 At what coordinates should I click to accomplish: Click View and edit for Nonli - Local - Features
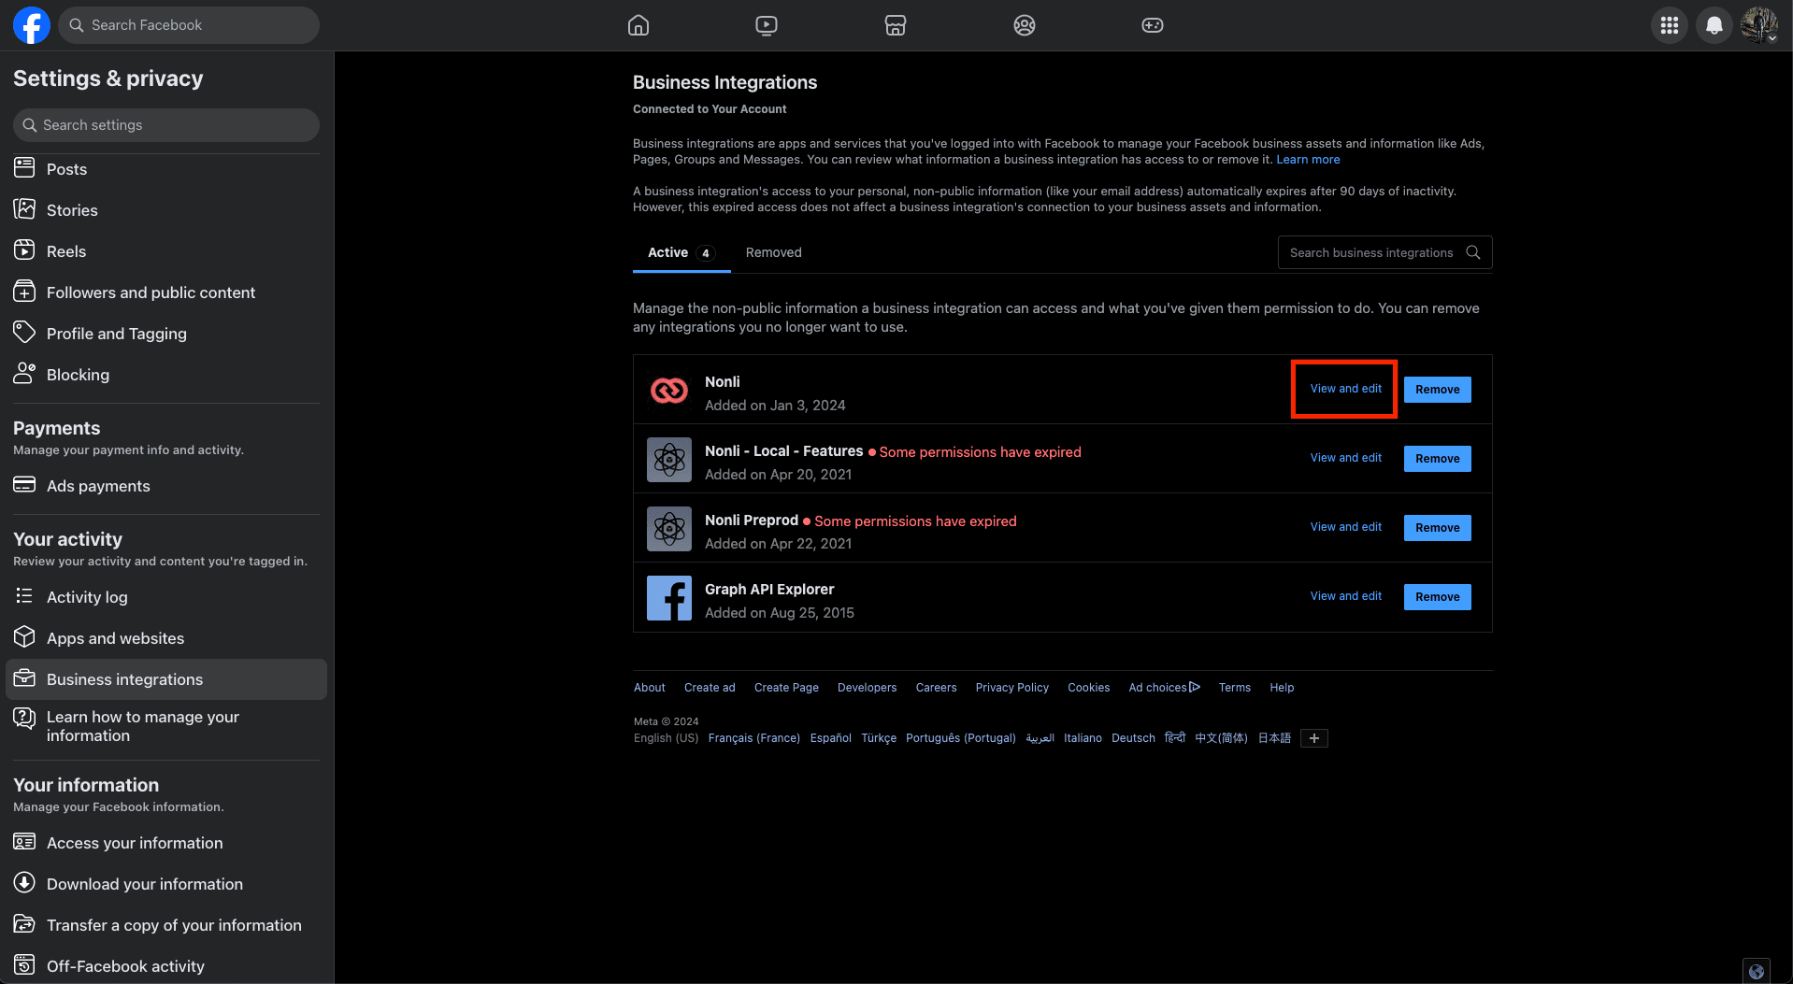tap(1345, 458)
